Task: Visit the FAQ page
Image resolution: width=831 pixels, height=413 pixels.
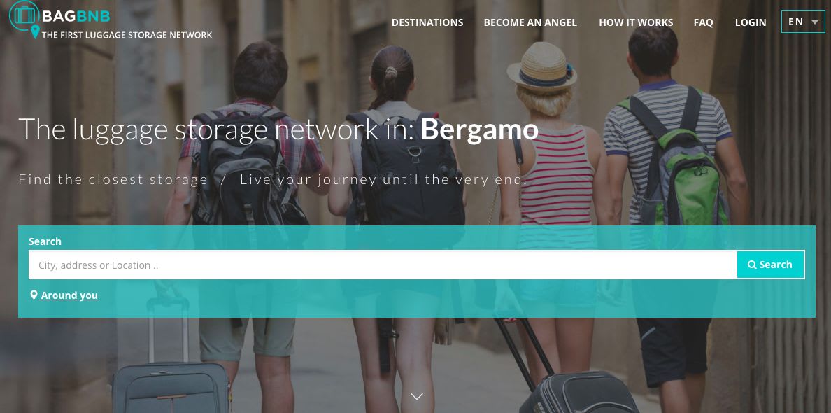Action: [x=703, y=22]
